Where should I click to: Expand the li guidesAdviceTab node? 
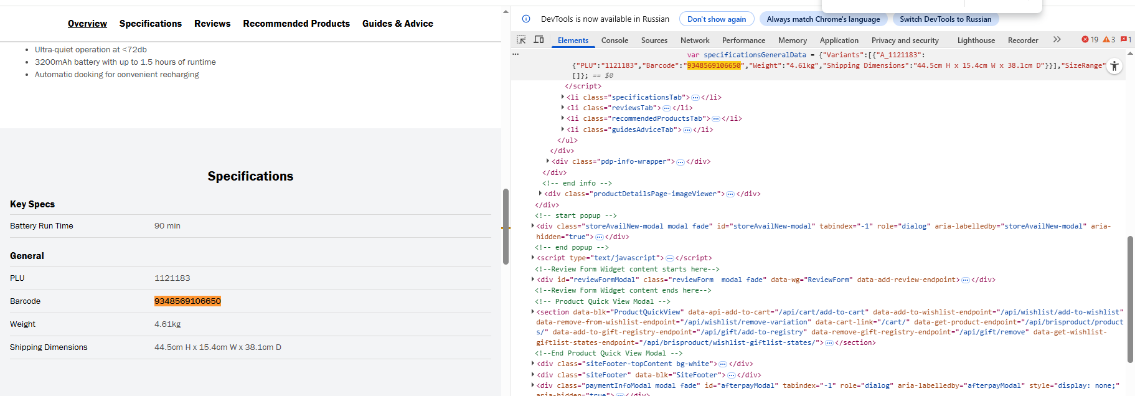pos(562,129)
